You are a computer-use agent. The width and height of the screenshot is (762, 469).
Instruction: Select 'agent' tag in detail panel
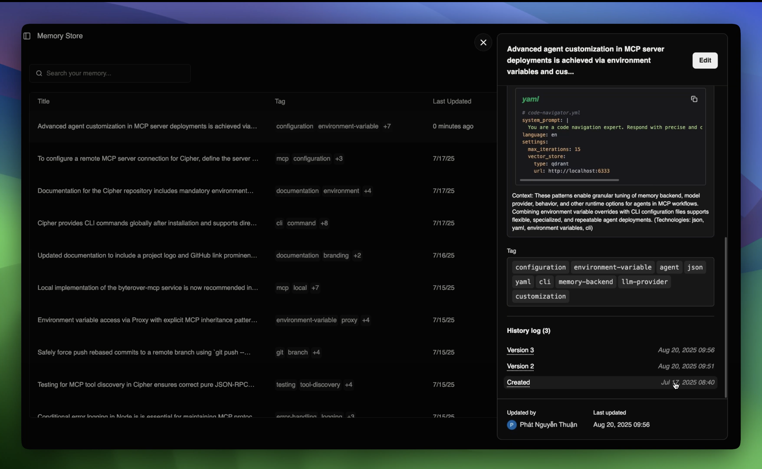(x=669, y=267)
